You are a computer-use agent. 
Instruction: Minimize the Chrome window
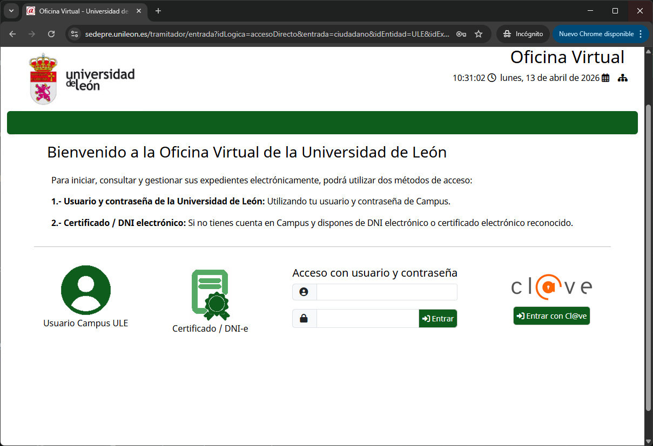(590, 11)
